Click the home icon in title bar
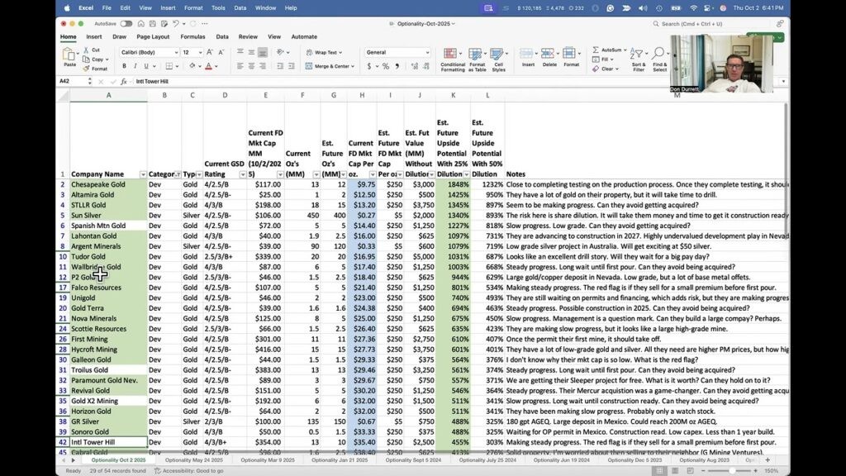This screenshot has width=846, height=476. [140, 24]
